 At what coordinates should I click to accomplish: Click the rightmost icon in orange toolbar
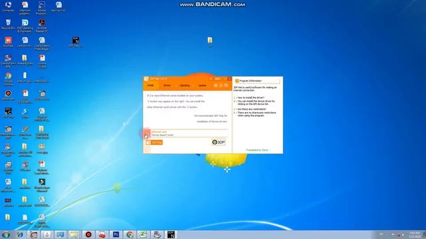pos(226,86)
